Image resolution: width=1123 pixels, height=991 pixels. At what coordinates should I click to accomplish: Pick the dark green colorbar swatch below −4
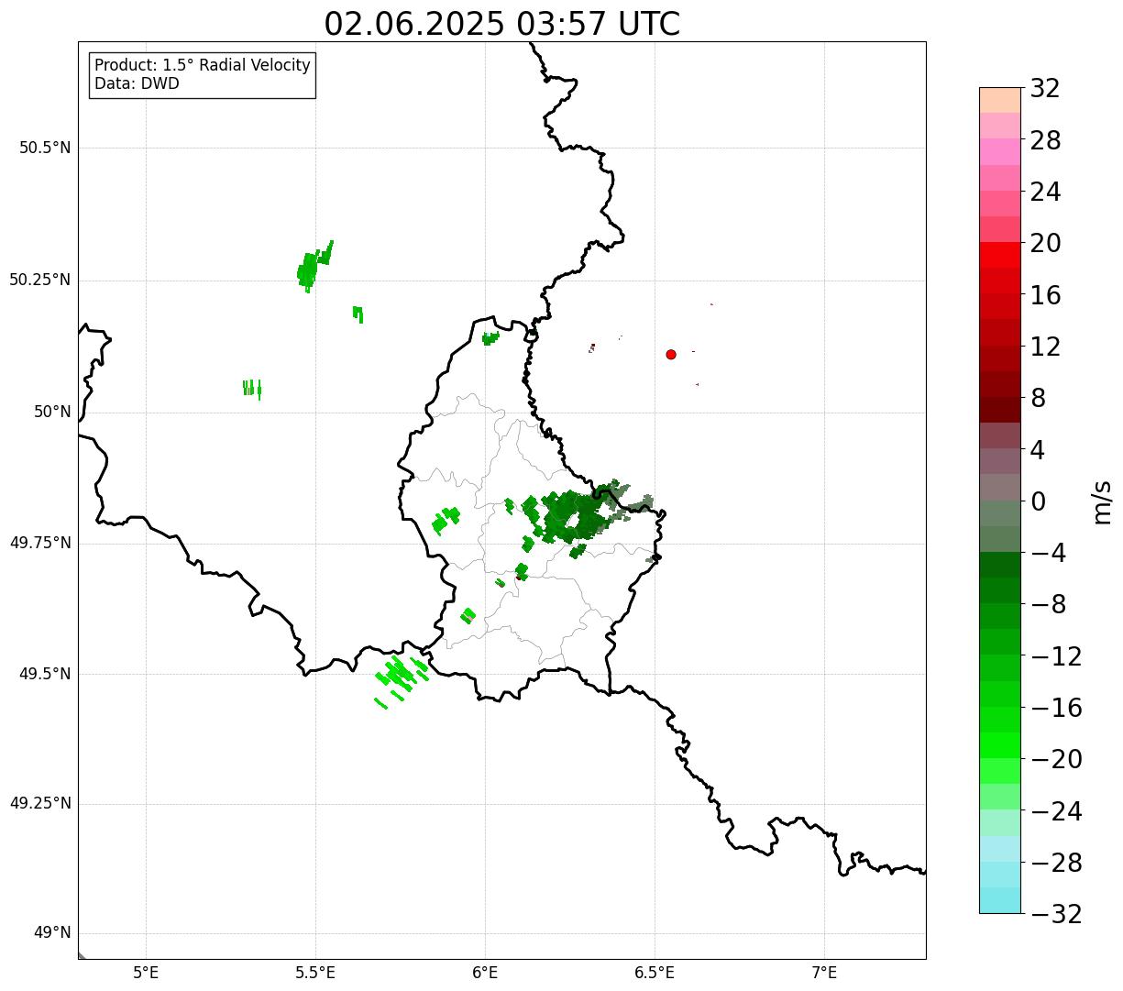pyautogui.click(x=999, y=565)
